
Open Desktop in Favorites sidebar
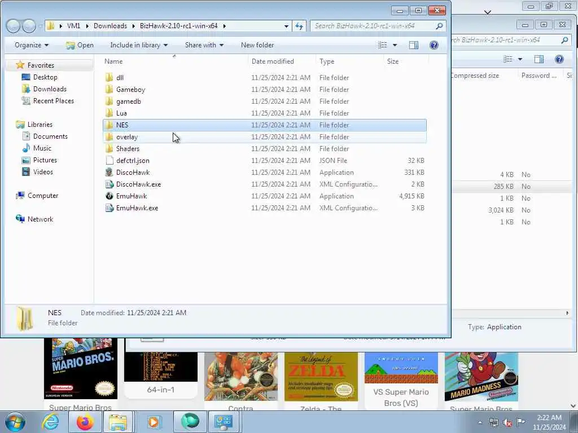pyautogui.click(x=45, y=77)
